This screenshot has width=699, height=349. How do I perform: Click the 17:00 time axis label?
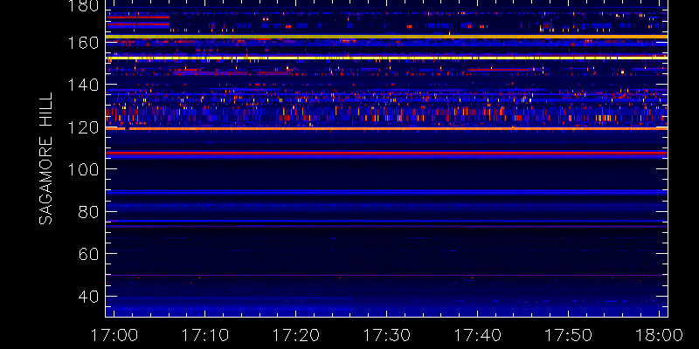tap(114, 335)
